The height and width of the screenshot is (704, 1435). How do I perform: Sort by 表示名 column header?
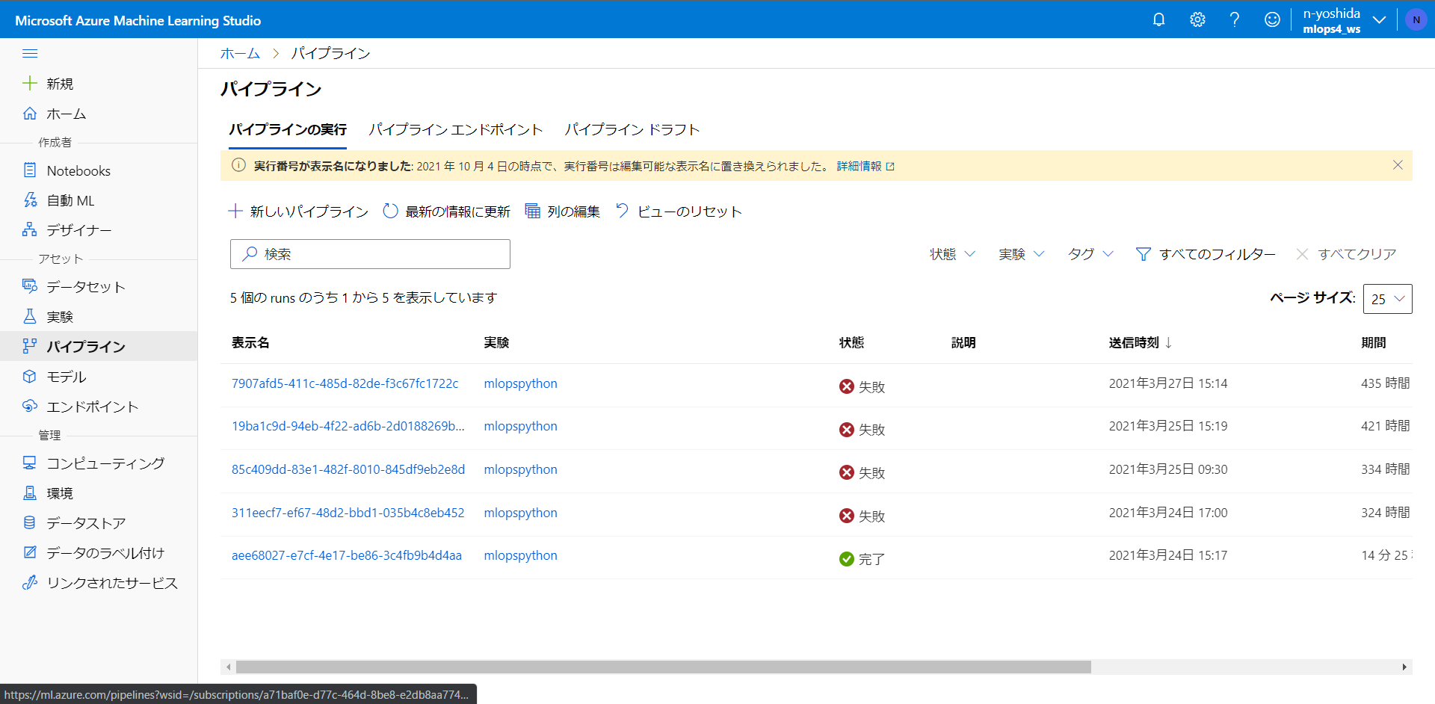(x=250, y=342)
